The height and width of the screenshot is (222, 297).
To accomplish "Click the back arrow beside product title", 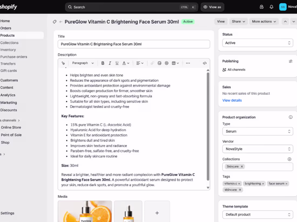I will click(x=61, y=22).
